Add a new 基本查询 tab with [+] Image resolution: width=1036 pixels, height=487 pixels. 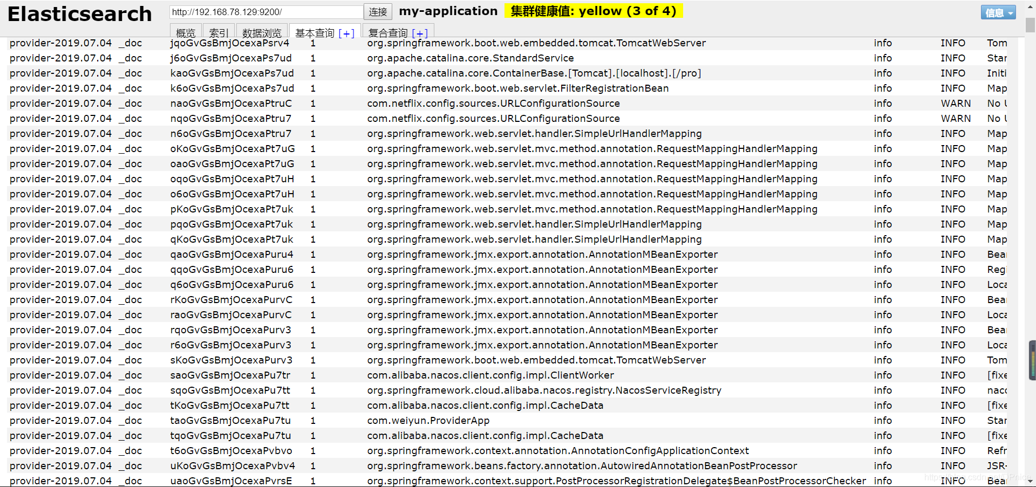[346, 33]
